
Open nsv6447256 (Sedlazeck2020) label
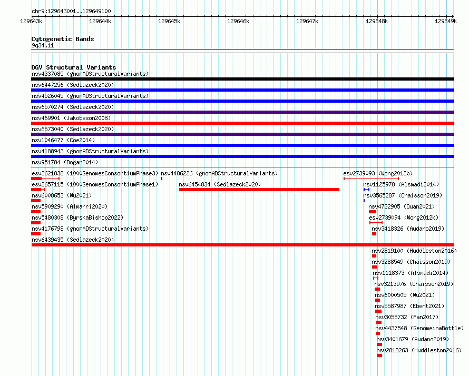73,85
